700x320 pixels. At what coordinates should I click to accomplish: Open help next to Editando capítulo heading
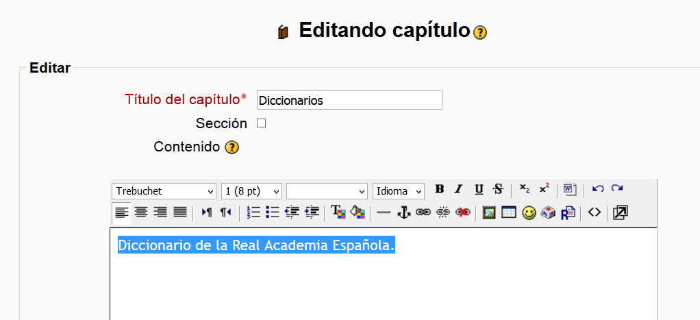[x=480, y=33]
